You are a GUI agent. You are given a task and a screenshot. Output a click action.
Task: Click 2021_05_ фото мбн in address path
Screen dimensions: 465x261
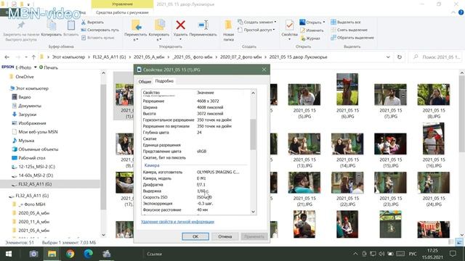tap(193, 57)
